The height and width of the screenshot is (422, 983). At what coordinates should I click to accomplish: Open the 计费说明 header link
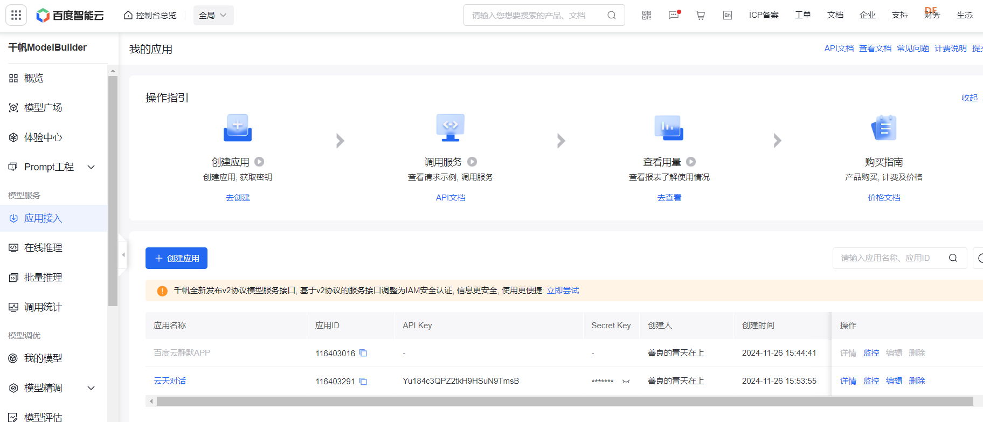click(951, 49)
